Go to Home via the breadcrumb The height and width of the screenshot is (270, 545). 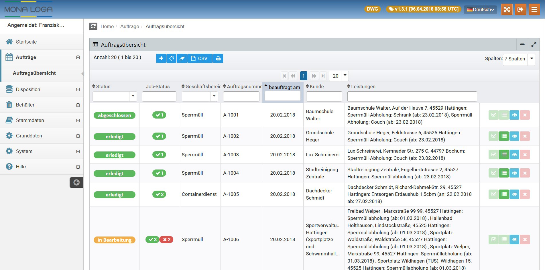(x=107, y=26)
